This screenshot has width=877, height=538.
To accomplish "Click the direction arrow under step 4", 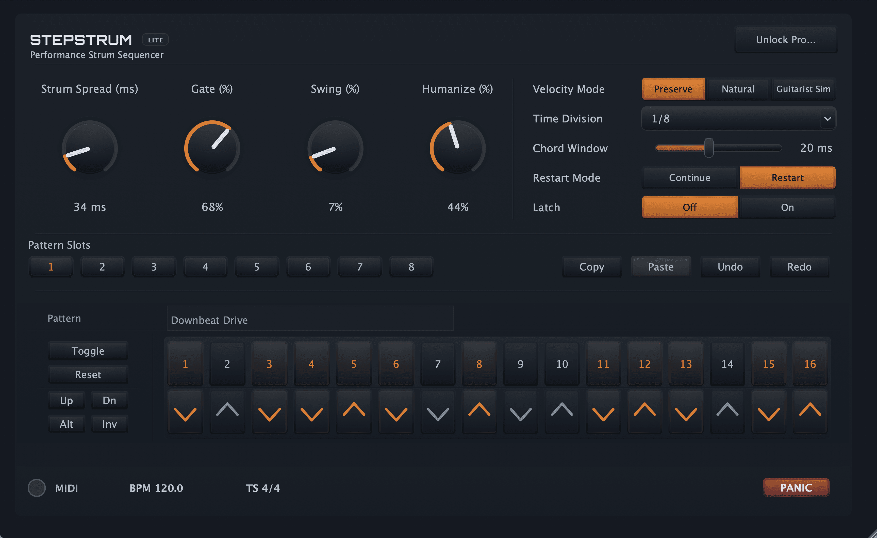I will (311, 412).
